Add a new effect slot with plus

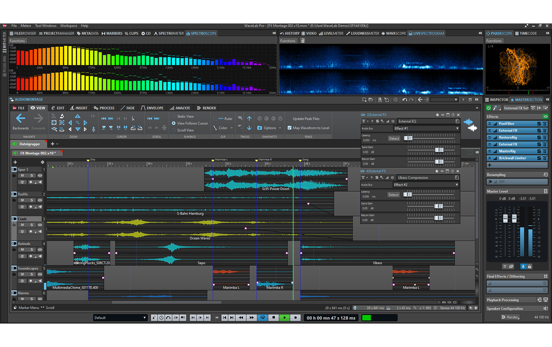[x=490, y=165]
